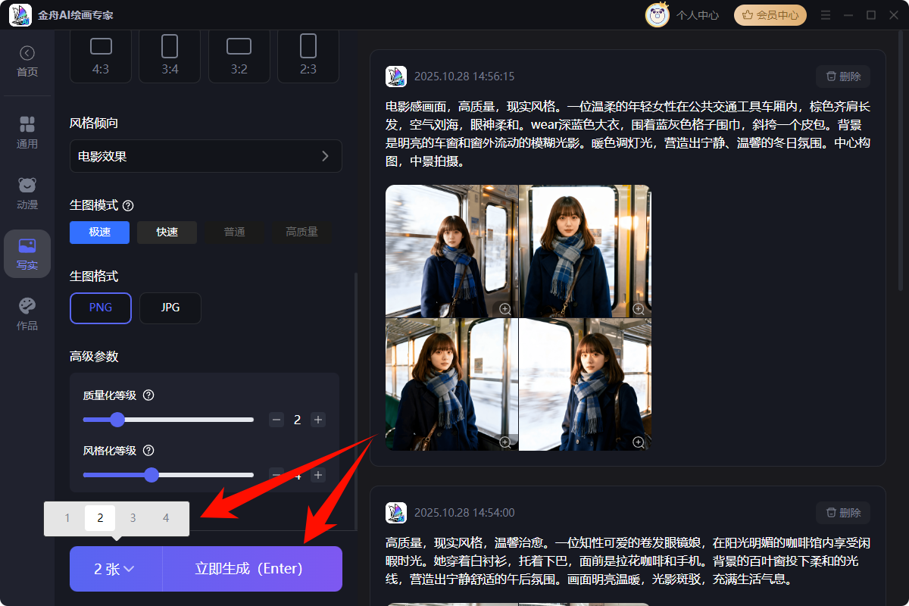Screen dimensions: 909x606
Task: Open the 风格化等级 help icon
Action: tap(148, 450)
